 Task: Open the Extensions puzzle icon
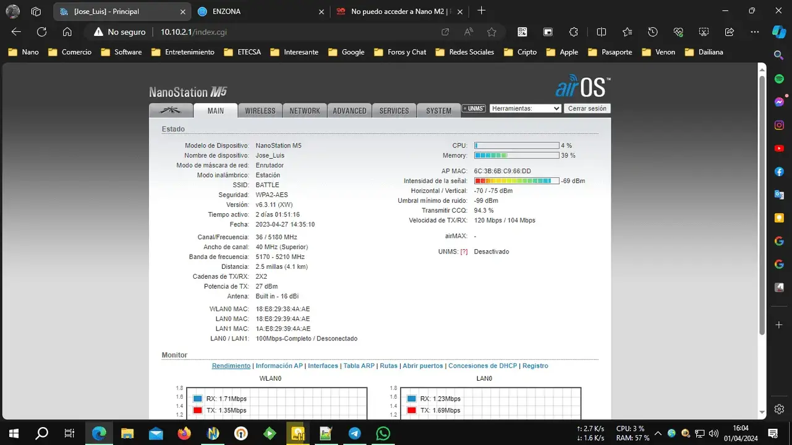click(574, 32)
